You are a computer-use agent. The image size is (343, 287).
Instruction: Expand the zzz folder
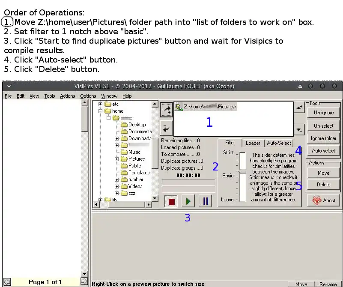point(116,193)
